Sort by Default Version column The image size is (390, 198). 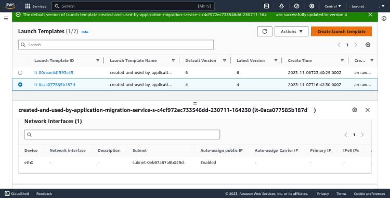[224, 60]
